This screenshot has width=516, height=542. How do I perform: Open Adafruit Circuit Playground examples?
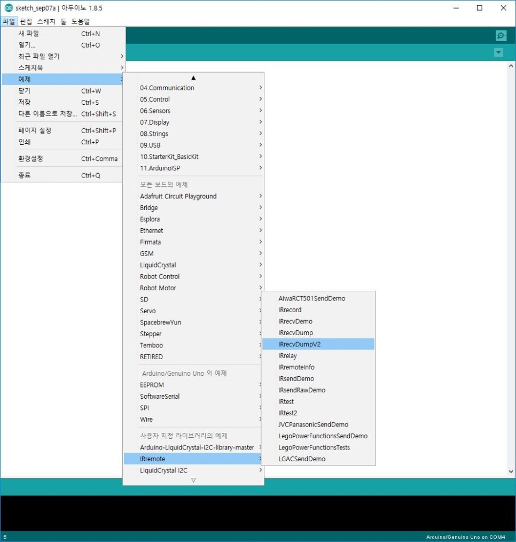click(194, 196)
